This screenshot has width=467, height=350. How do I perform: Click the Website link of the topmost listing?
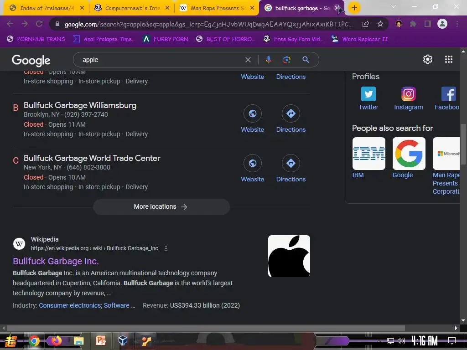click(x=253, y=77)
